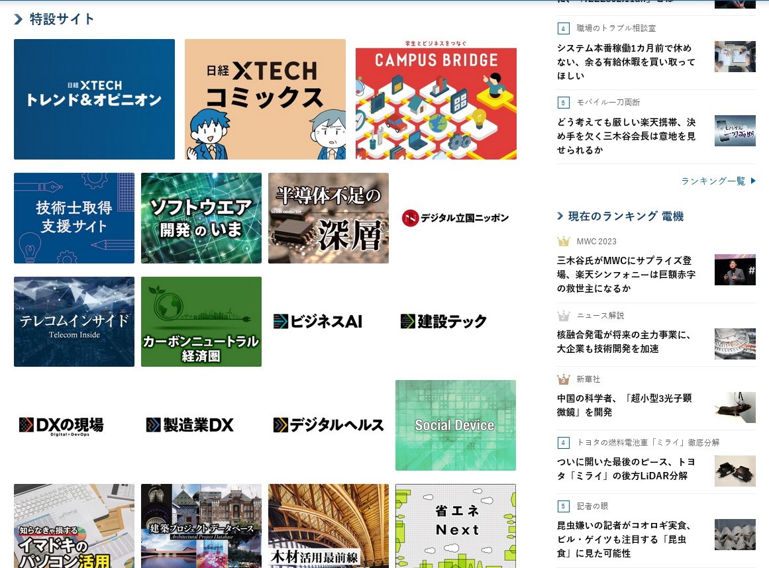Open the 木材活用最前線 tile

click(329, 526)
